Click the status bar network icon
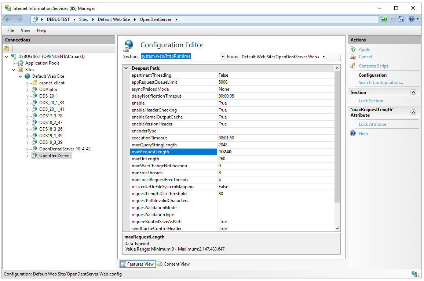424x281 pixels. point(414,274)
